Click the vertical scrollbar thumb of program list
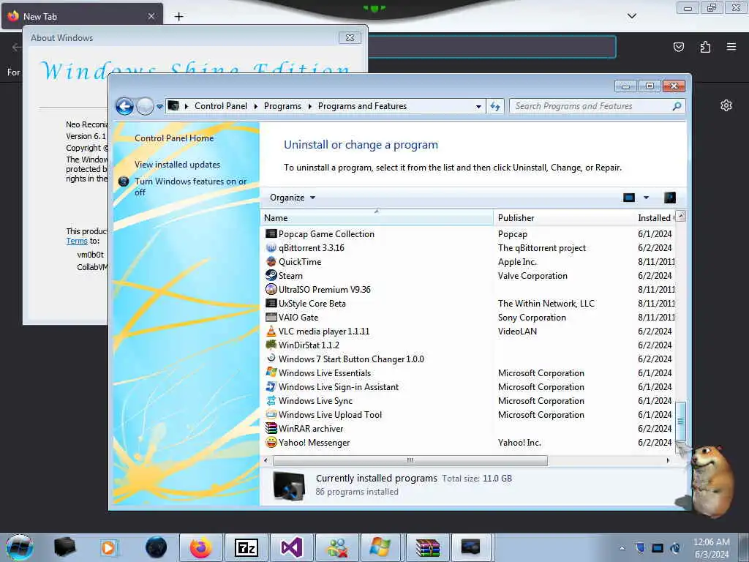The image size is (749, 562). (681, 421)
